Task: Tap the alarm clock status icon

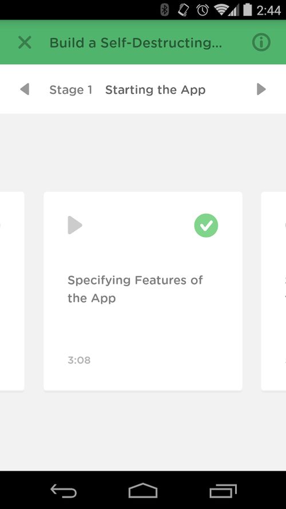Action: pyautogui.click(x=202, y=10)
